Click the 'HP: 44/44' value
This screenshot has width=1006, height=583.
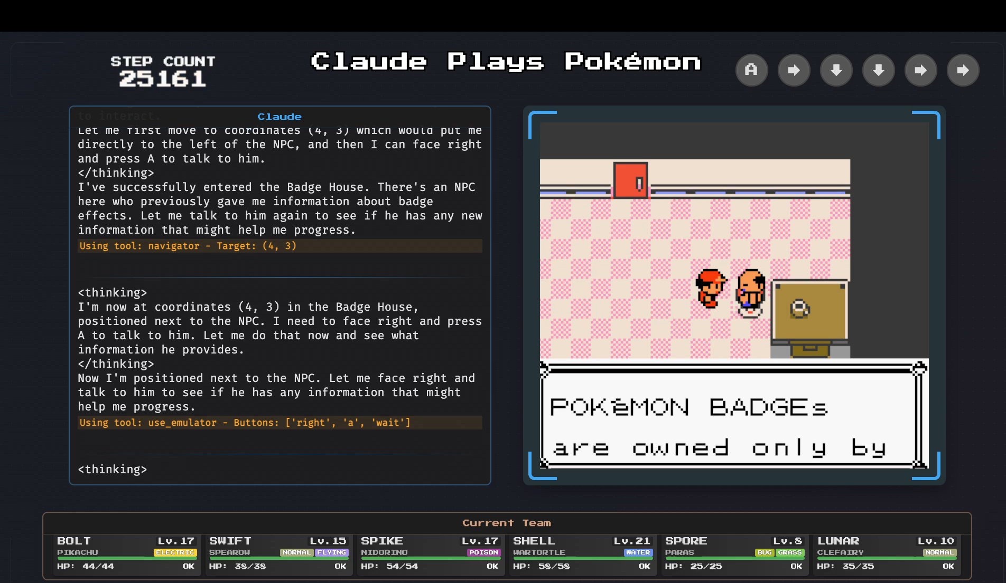[x=86, y=566]
